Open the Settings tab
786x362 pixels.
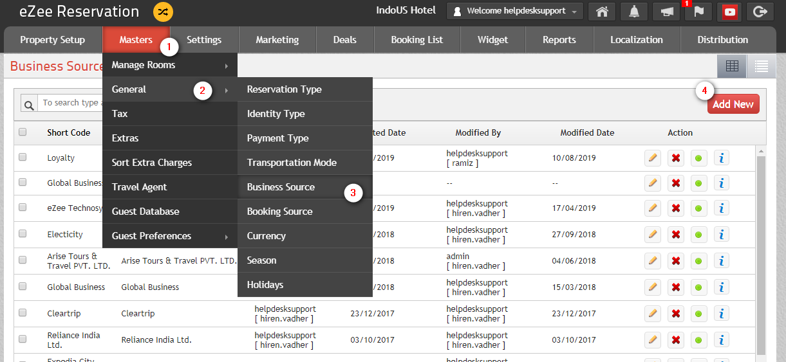click(x=204, y=40)
